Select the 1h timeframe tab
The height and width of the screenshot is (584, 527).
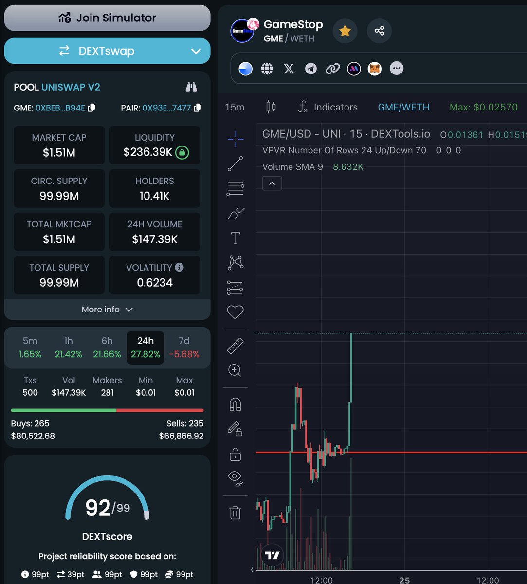(x=69, y=347)
